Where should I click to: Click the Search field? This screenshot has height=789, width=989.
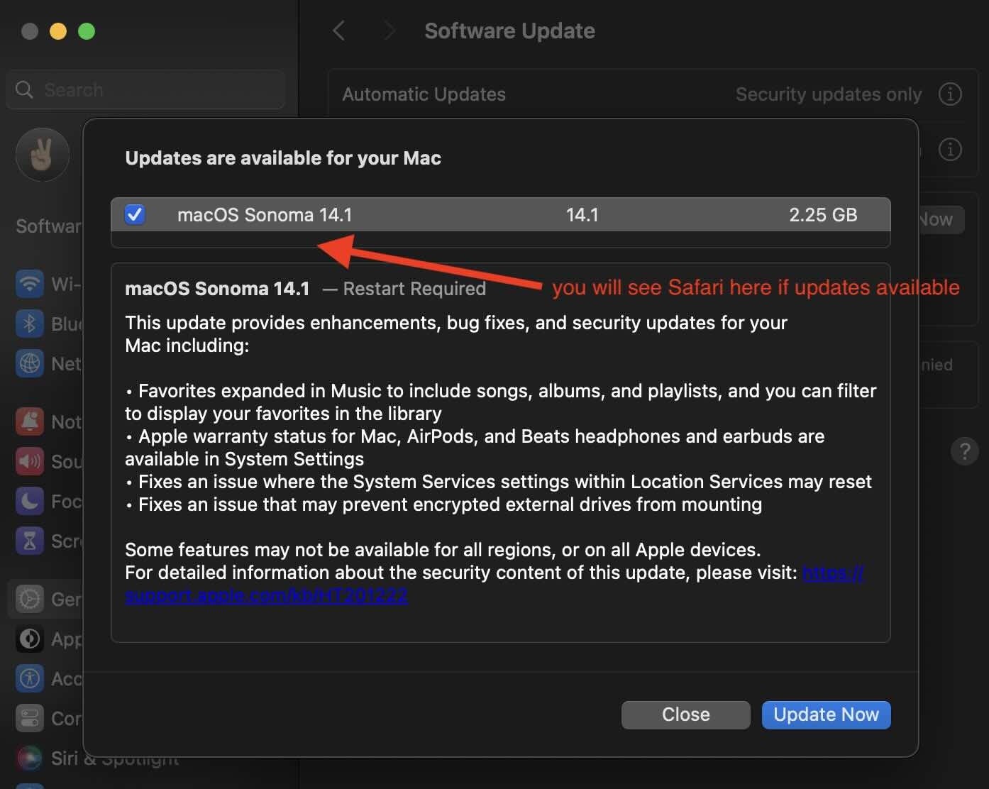(x=145, y=89)
